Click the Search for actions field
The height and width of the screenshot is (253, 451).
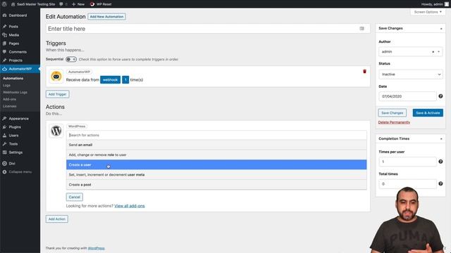[x=216, y=135]
